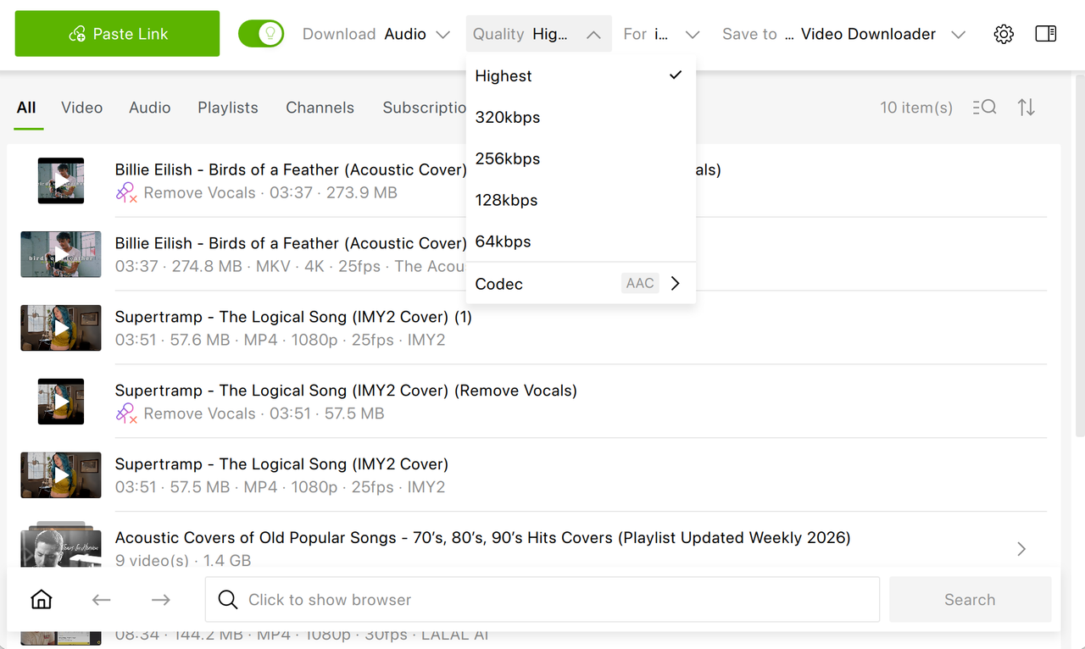Switch to the All tab
The height and width of the screenshot is (649, 1085).
26,108
